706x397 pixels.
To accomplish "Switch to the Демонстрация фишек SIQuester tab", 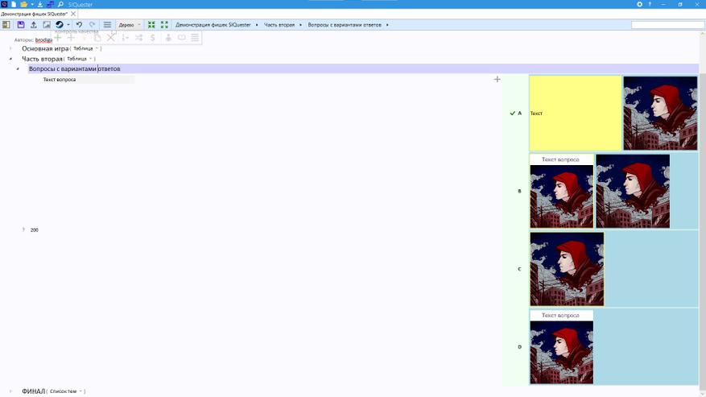I will (35, 14).
